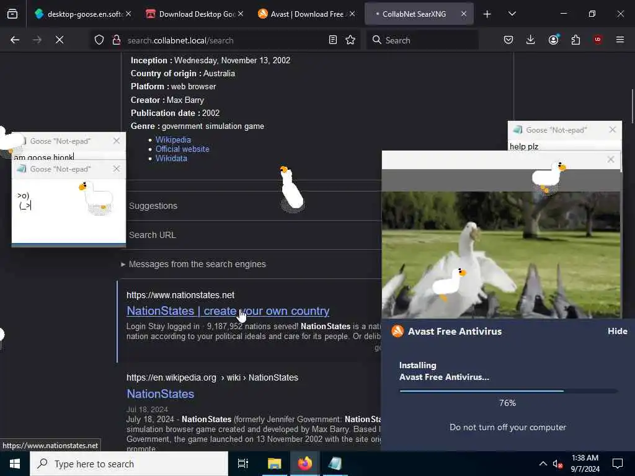Image resolution: width=635 pixels, height=476 pixels.
Task: Open NationStates create your own country result
Action: (x=228, y=311)
